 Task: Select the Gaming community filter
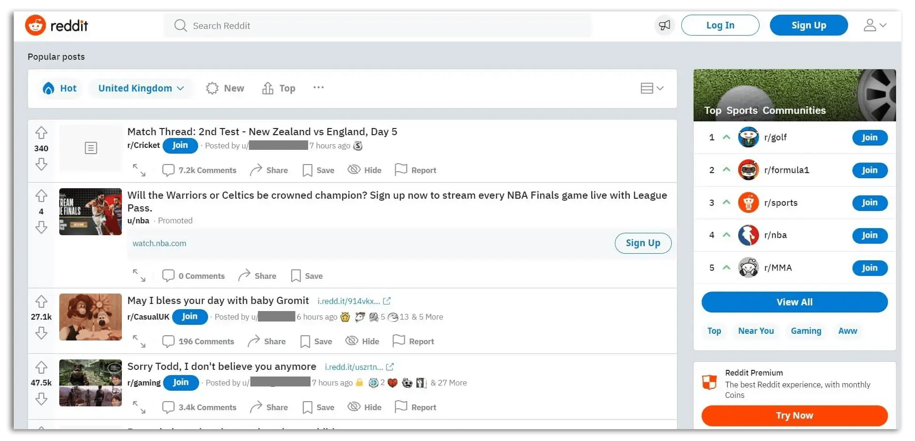tap(806, 331)
